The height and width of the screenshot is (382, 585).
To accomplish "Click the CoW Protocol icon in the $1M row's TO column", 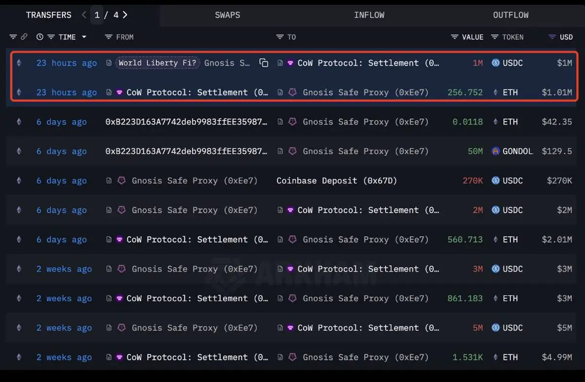I will coord(291,63).
